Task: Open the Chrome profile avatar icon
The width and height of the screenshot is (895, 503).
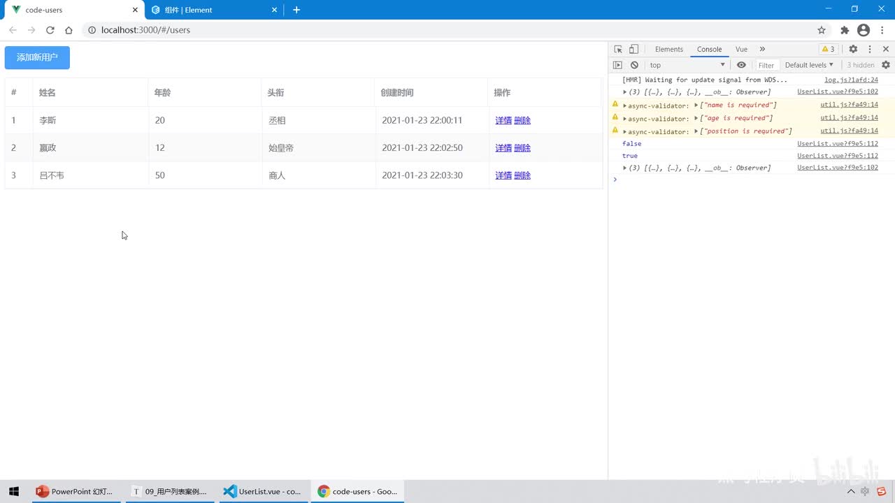Action: click(x=864, y=30)
